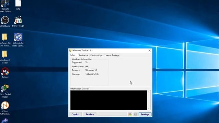219x123 pixels.
Task: Click the Readme button
Action: (90, 114)
